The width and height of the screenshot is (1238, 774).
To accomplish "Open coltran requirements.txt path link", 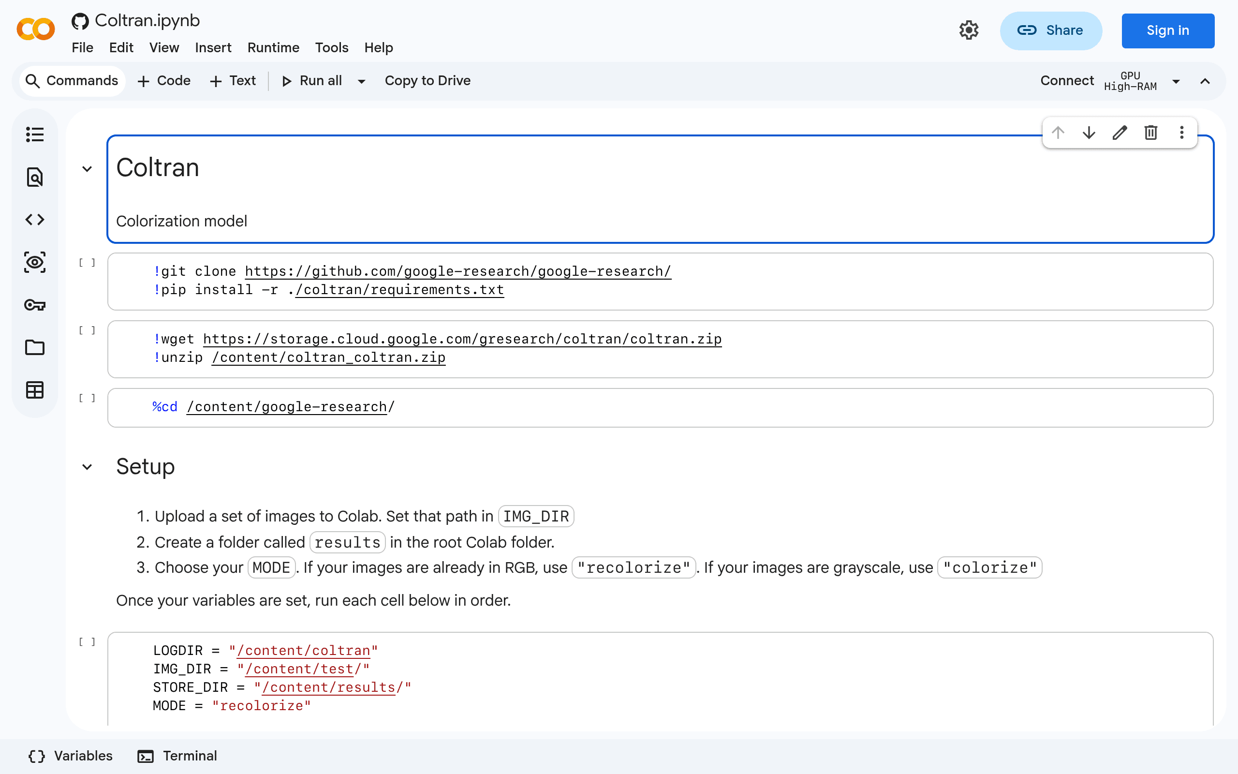I will (399, 290).
